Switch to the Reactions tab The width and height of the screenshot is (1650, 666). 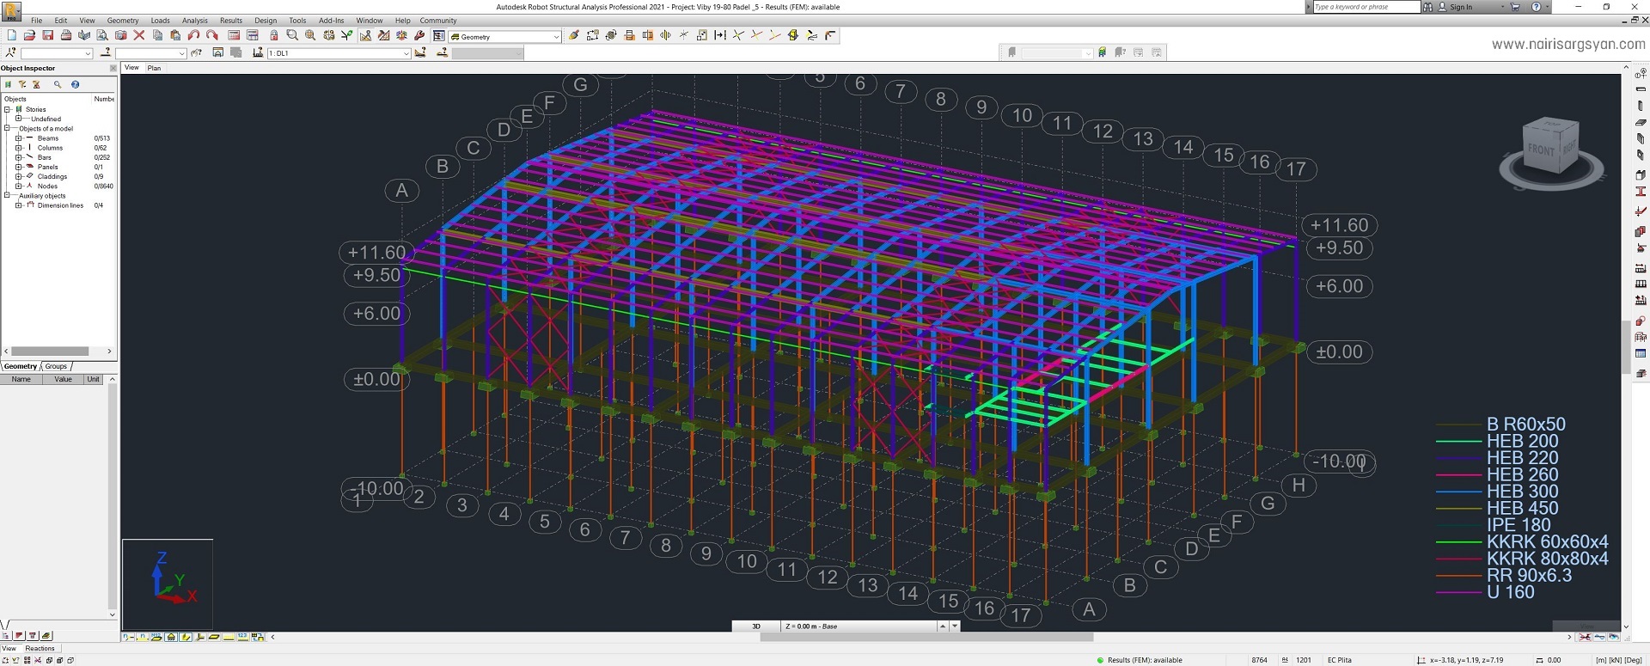pos(40,648)
